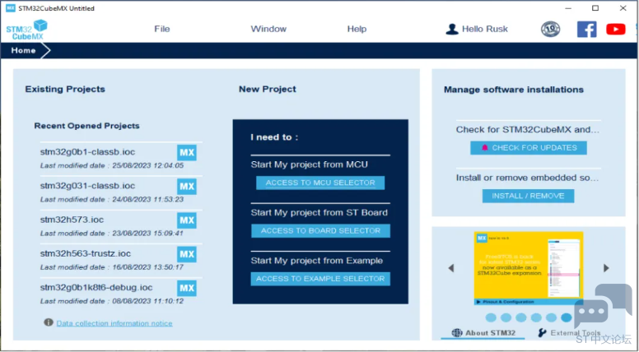Click MX icon for stm32g031-classb.ioc
This screenshot has width=639, height=352.
point(187,187)
